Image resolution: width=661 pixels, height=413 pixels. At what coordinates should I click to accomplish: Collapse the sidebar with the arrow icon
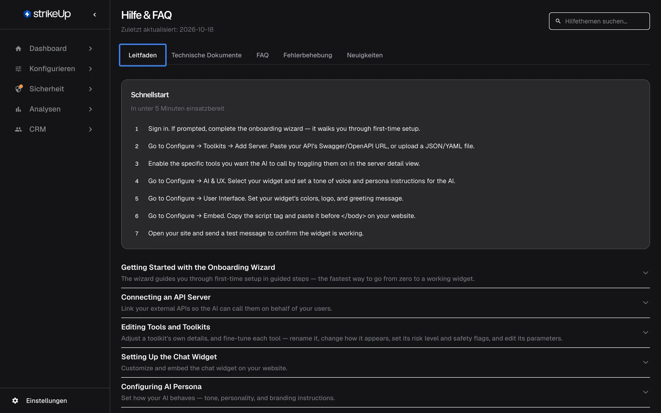[95, 15]
